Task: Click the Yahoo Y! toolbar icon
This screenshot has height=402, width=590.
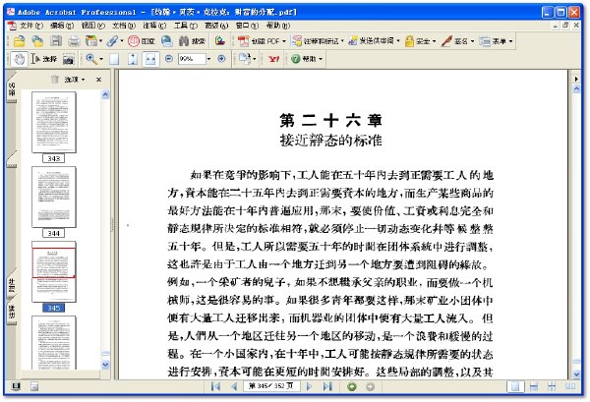Action: coord(274,59)
